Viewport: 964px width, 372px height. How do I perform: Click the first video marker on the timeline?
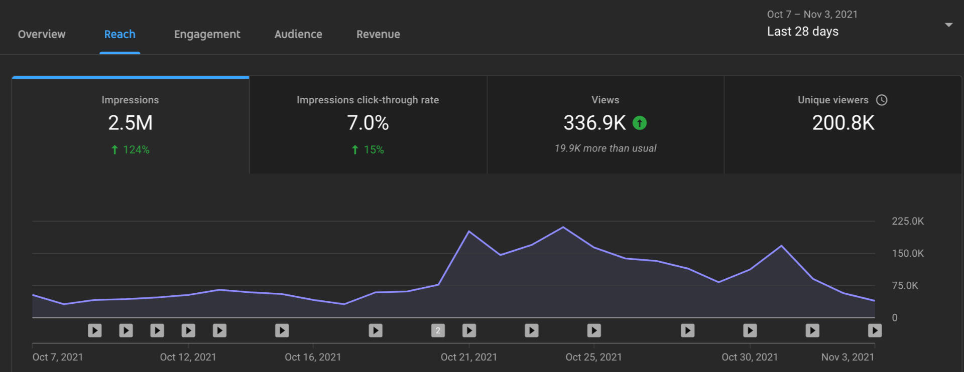click(95, 330)
